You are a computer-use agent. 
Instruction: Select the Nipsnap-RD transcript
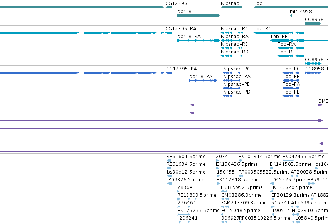point(232,56)
